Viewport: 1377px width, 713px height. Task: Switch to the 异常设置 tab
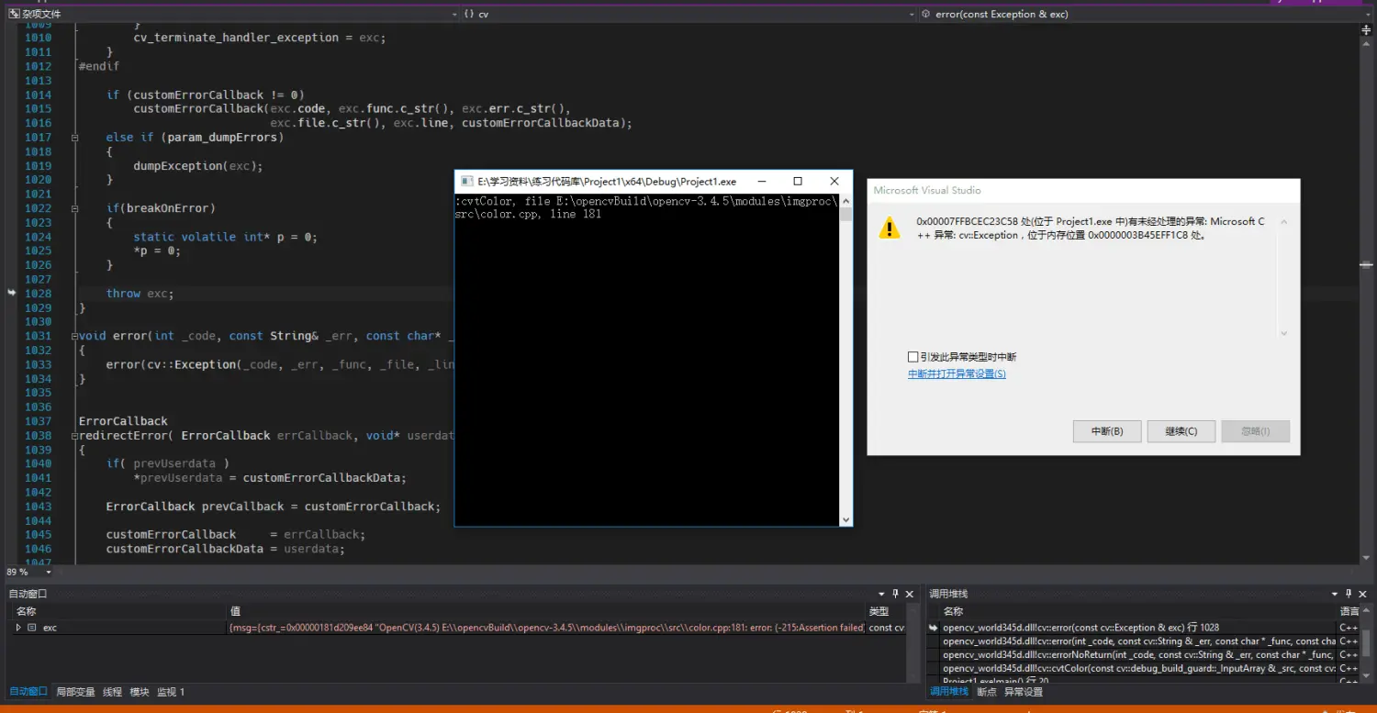1024,692
